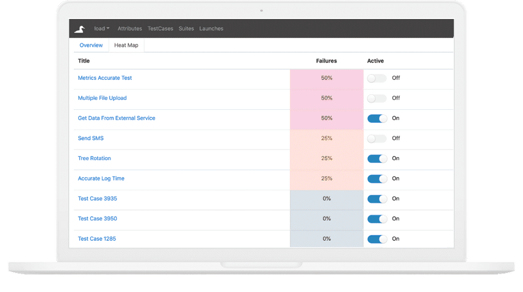
Task: Click the 50% failure cell for Multiple File Upload
Action: 326,98
